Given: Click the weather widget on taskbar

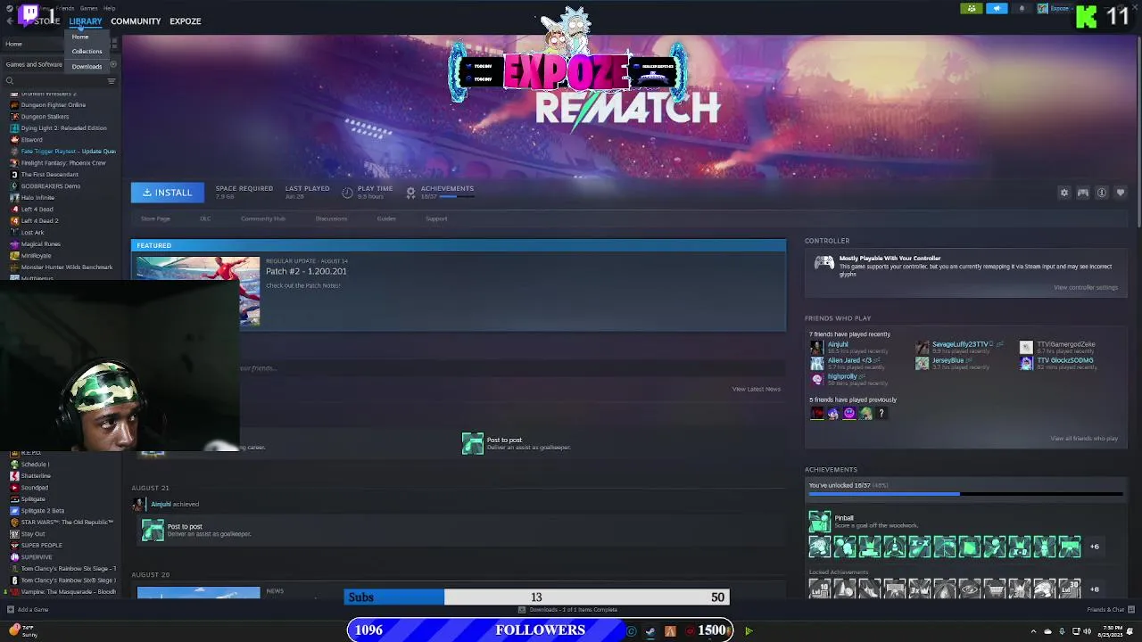Looking at the screenshot, I should 24,630.
